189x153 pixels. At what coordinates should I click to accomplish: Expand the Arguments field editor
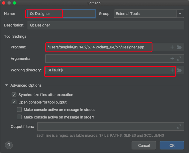(179, 59)
